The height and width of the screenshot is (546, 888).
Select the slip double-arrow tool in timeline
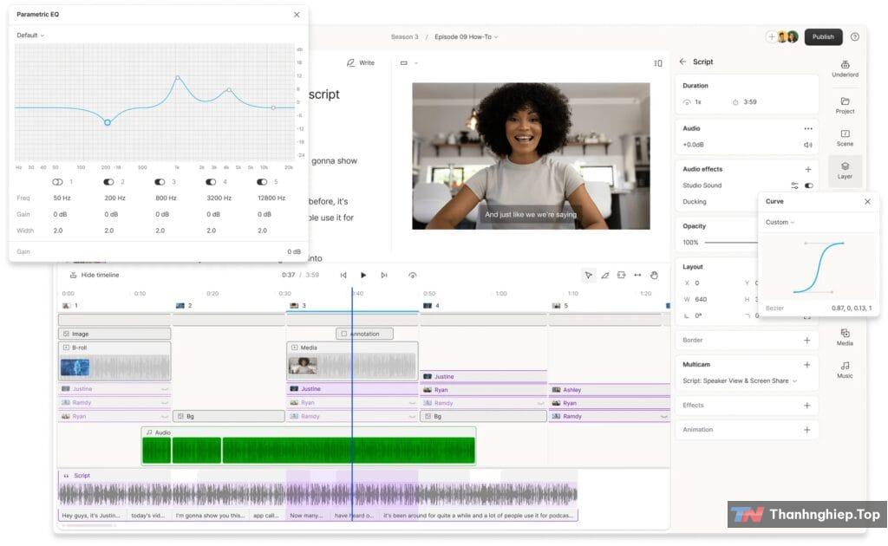[x=637, y=275]
